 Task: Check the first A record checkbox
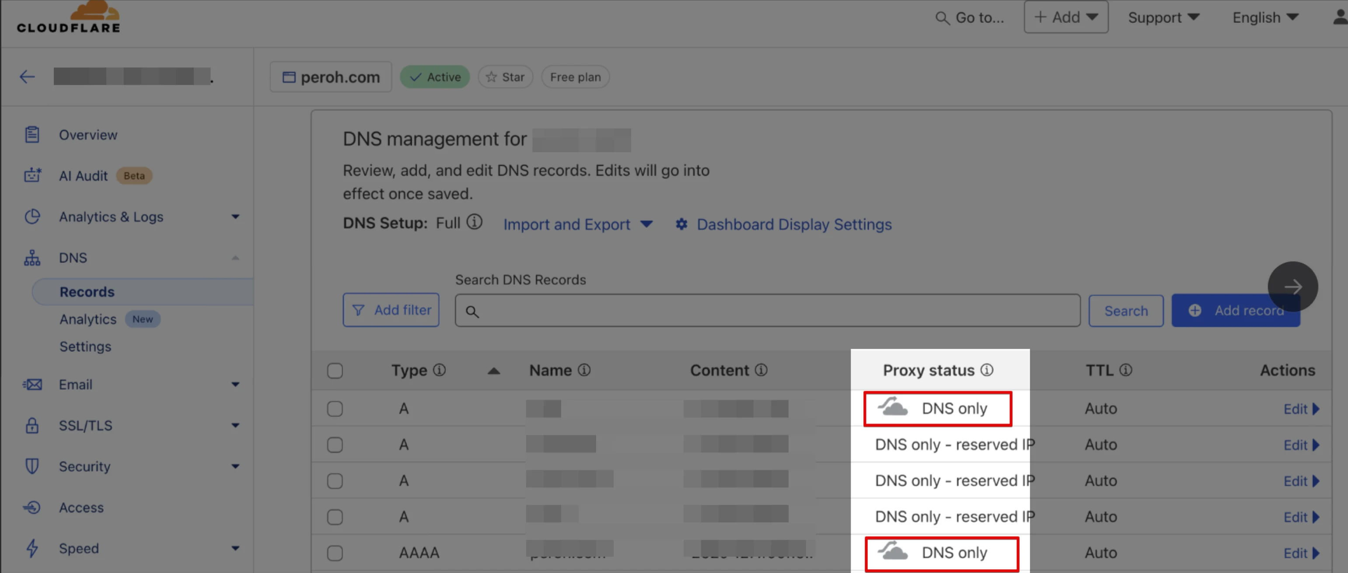335,409
